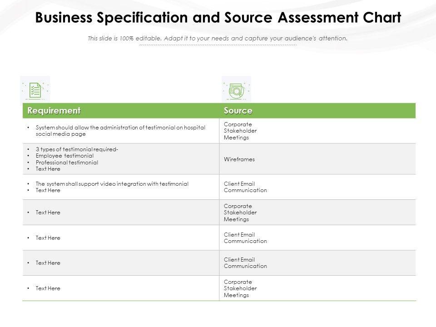The width and height of the screenshot is (436, 327).
Task: Click the Professional testimonial bullet
Action: tap(67, 162)
